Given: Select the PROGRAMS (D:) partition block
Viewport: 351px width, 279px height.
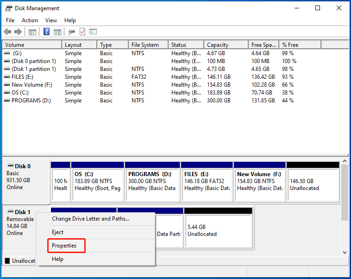Looking at the screenshot, I should [x=152, y=182].
